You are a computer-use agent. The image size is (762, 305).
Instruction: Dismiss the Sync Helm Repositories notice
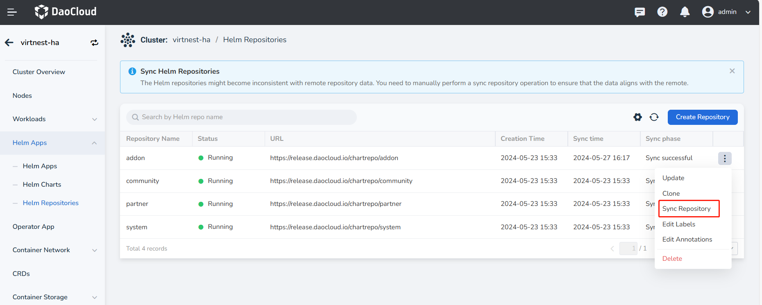click(x=732, y=71)
